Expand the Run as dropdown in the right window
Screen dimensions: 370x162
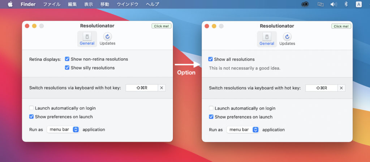pos(243,130)
